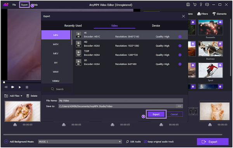This screenshot has height=148, width=233.
Task: Click the register key icon
Action: [x=201, y=5]
